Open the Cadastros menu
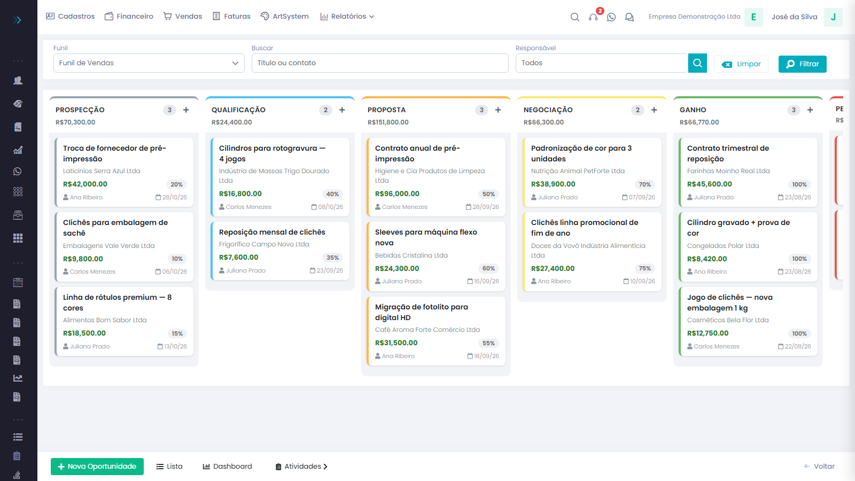Image resolution: width=855 pixels, height=481 pixels. (x=70, y=17)
